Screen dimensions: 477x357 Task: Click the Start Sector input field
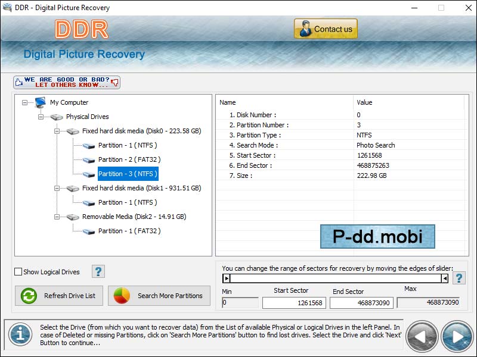pyautogui.click(x=294, y=303)
